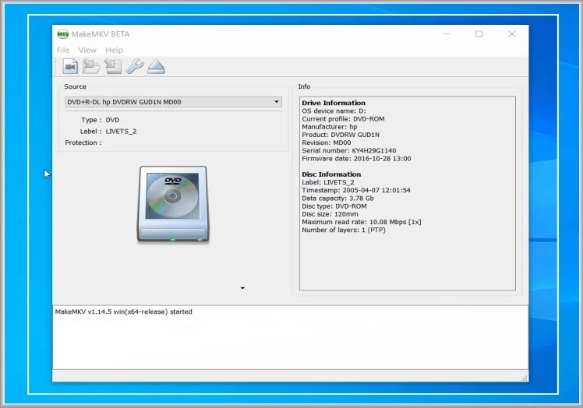Click the small arrow below the drive image

pos(242,288)
